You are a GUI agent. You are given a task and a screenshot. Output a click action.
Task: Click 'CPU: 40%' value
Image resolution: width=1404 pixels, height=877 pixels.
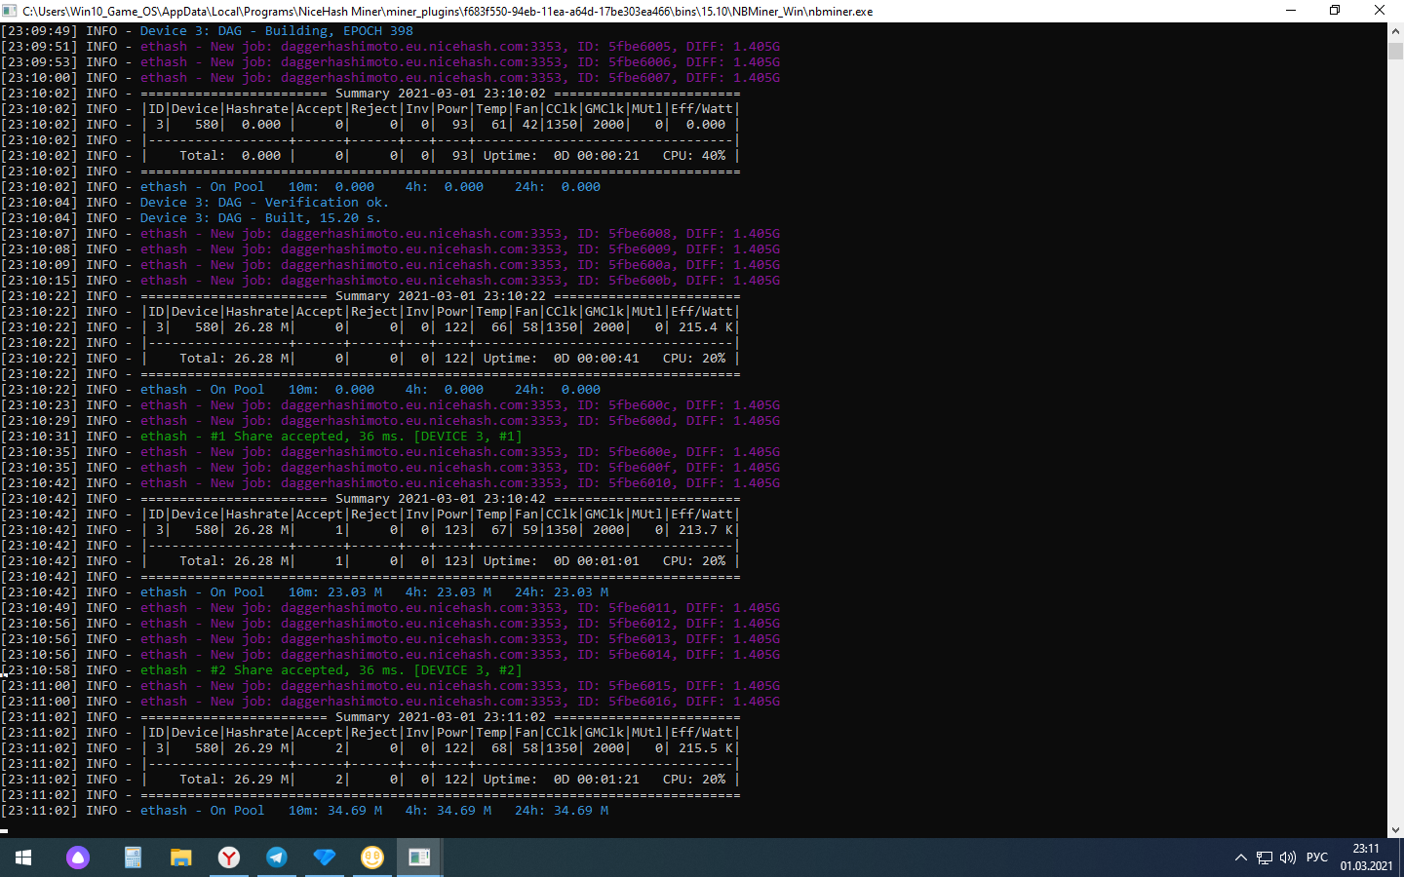click(x=694, y=156)
